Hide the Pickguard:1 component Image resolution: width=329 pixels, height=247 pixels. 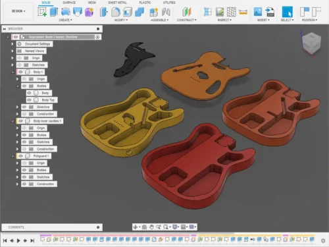pyautogui.click(x=20, y=156)
